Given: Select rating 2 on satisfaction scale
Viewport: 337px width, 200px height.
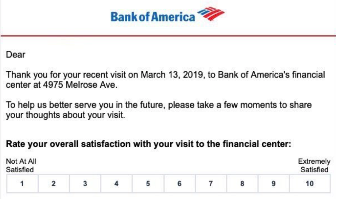Looking at the screenshot, I should tap(54, 184).
